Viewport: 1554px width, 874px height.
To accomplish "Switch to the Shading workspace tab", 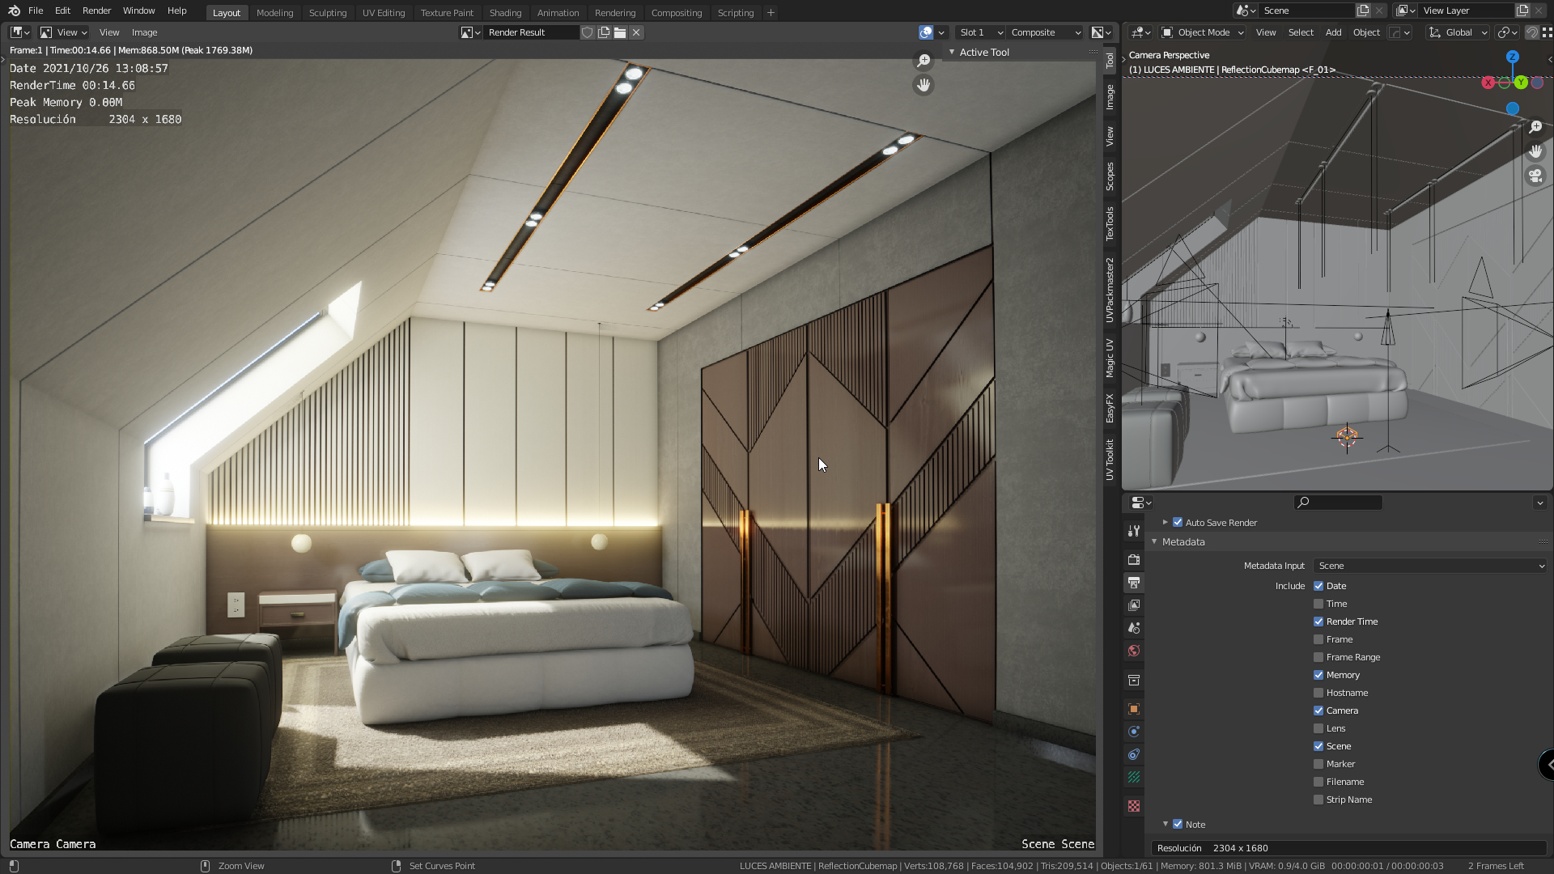I will point(505,13).
